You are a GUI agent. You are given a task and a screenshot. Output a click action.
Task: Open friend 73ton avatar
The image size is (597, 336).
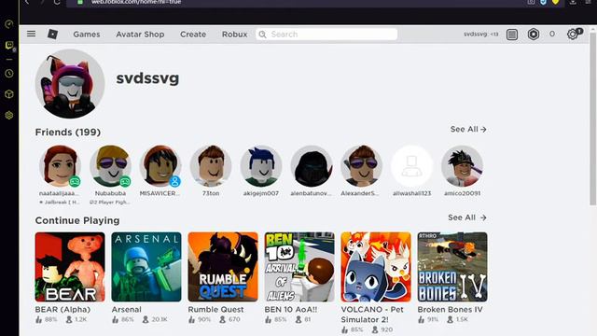point(211,166)
